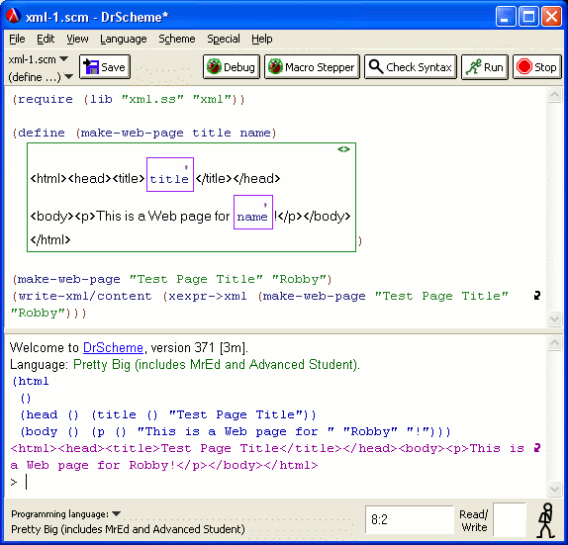Open the Help menu

pyautogui.click(x=262, y=39)
